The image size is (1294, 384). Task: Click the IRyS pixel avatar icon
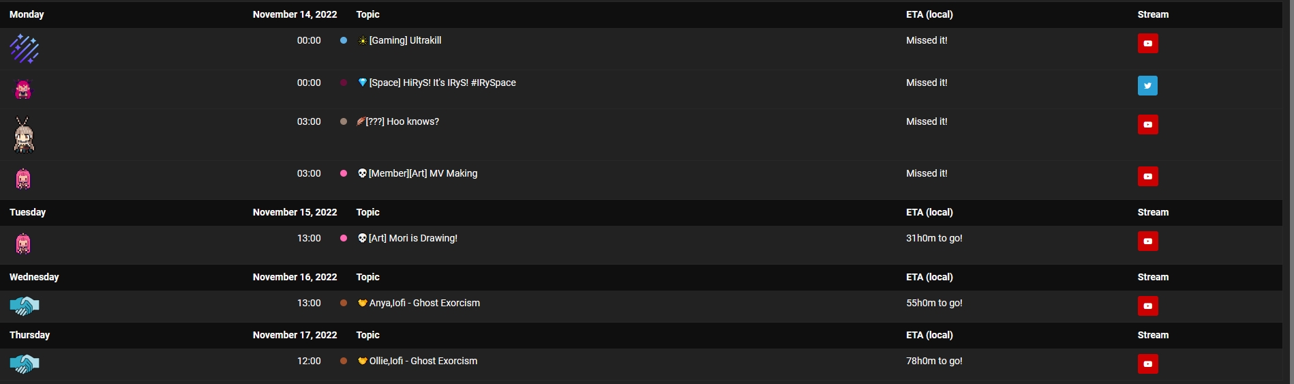(23, 89)
